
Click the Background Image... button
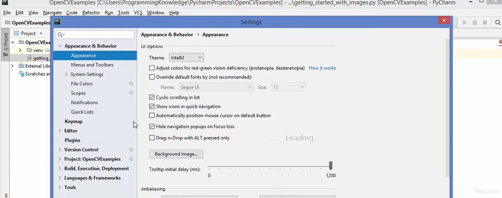(x=176, y=154)
